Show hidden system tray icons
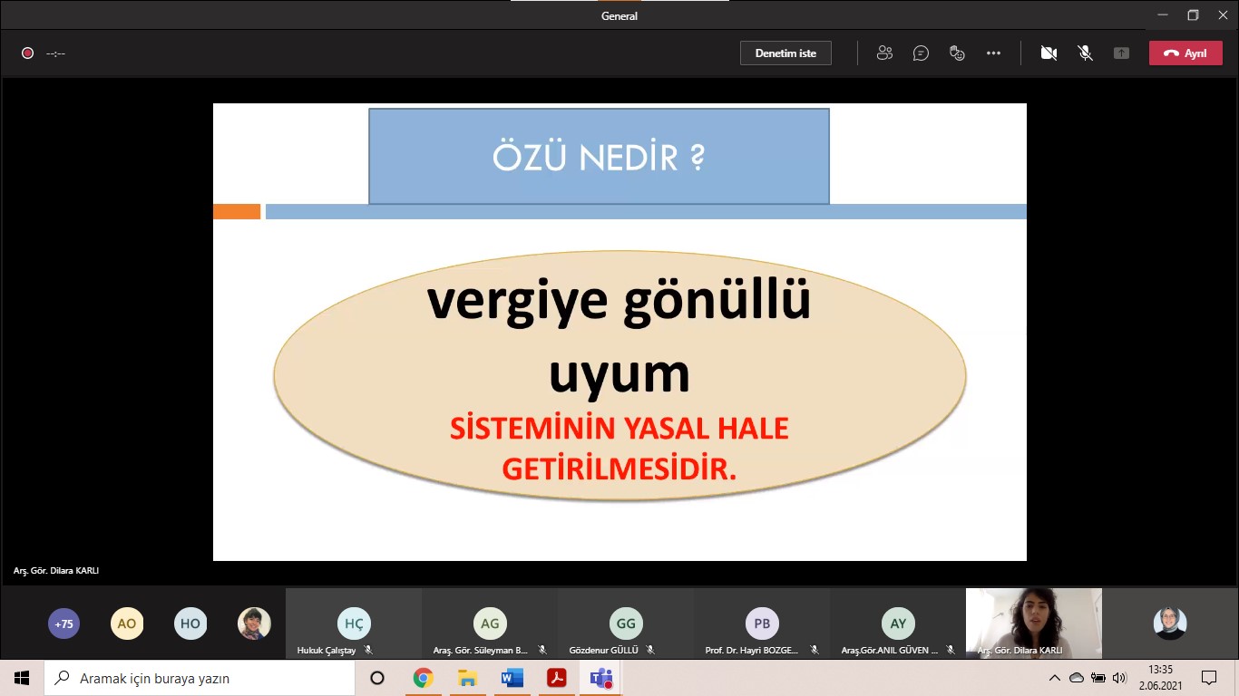The image size is (1239, 696). [x=1054, y=678]
